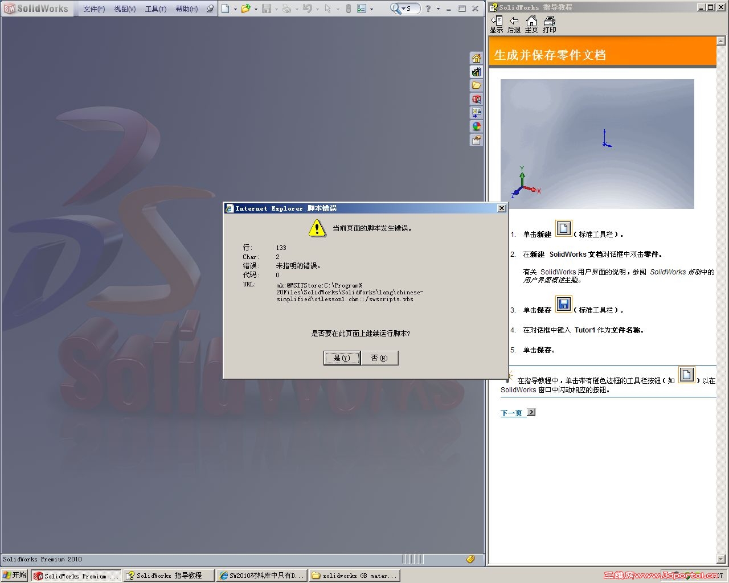
Task: Create a new document from the toolbar
Action: coord(226,9)
